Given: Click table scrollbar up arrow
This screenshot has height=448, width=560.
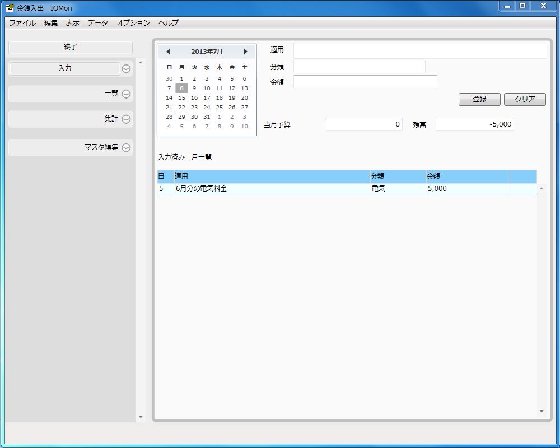Looking at the screenshot, I should coord(542,188).
